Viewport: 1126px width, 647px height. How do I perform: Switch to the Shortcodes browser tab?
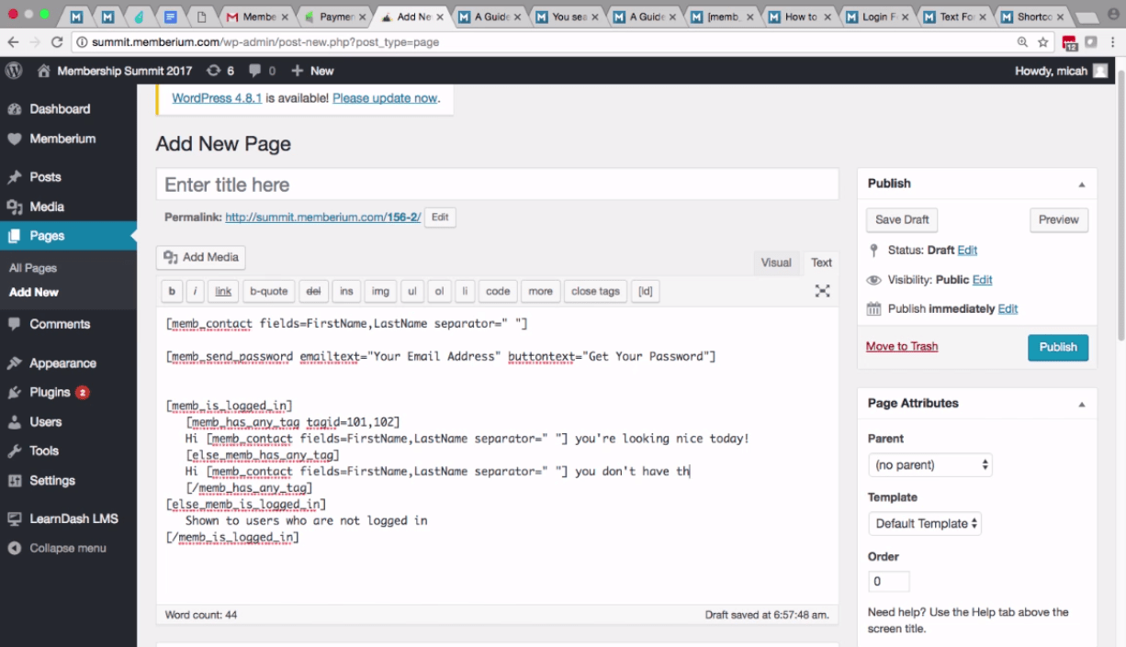[1033, 17]
